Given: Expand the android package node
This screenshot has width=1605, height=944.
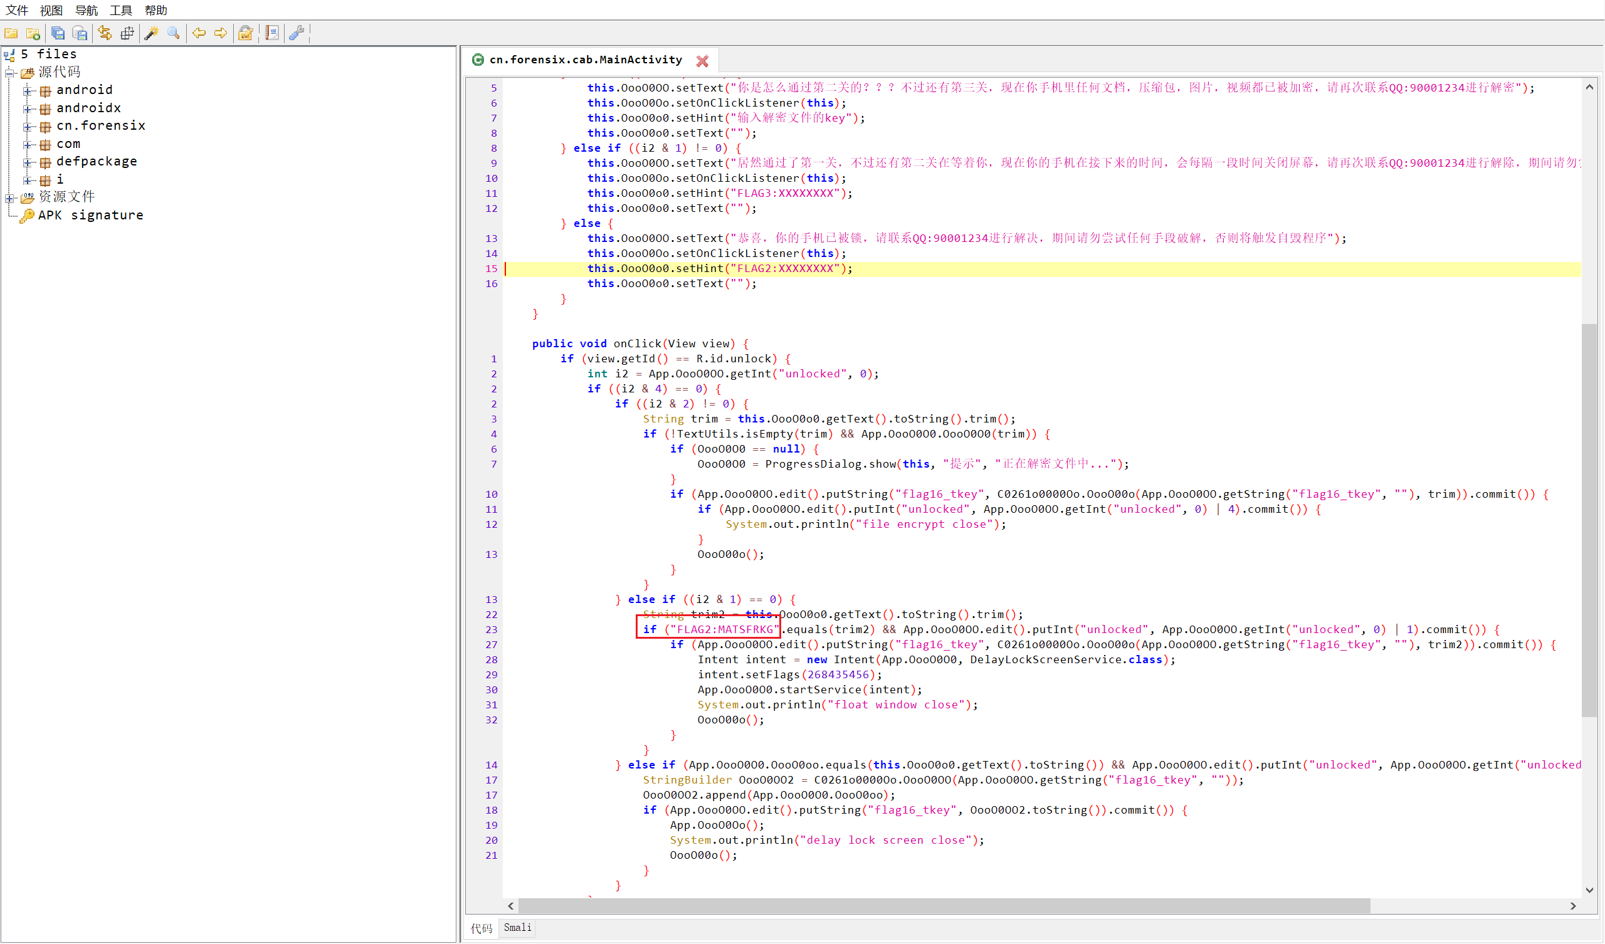Looking at the screenshot, I should click(28, 90).
